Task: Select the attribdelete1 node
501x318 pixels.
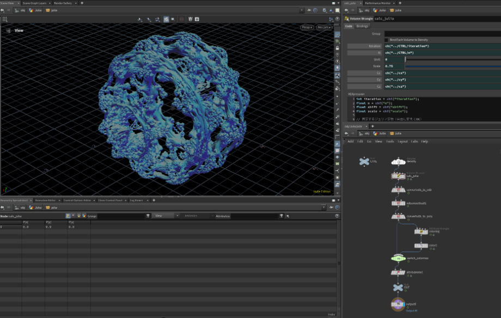Action: (x=398, y=272)
